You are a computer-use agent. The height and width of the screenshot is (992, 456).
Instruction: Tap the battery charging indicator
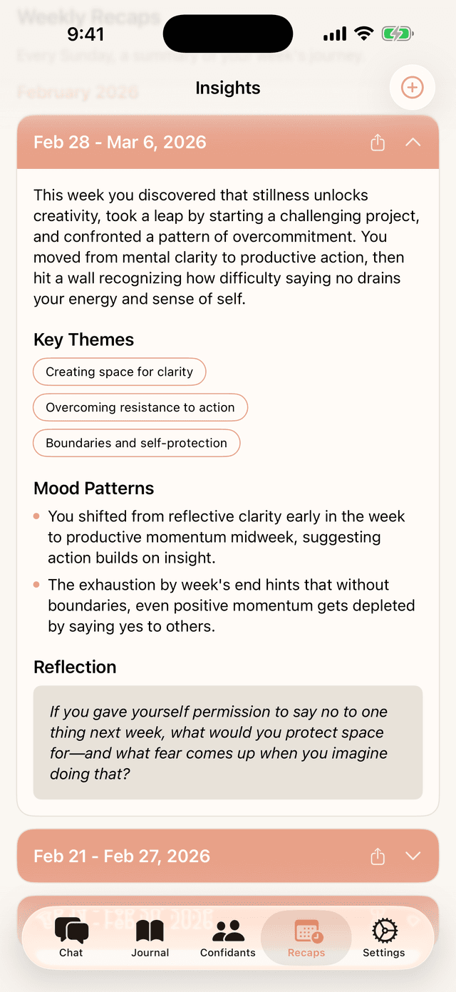pos(398,33)
